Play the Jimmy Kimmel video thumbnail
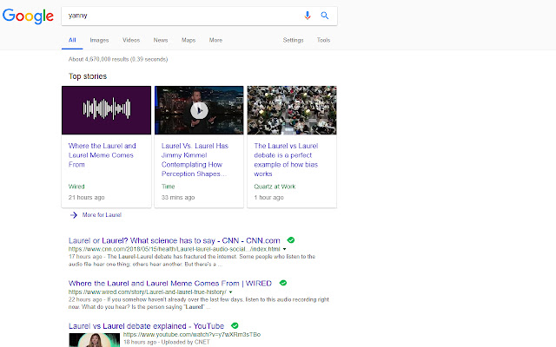This screenshot has height=347, width=556. 199,110
